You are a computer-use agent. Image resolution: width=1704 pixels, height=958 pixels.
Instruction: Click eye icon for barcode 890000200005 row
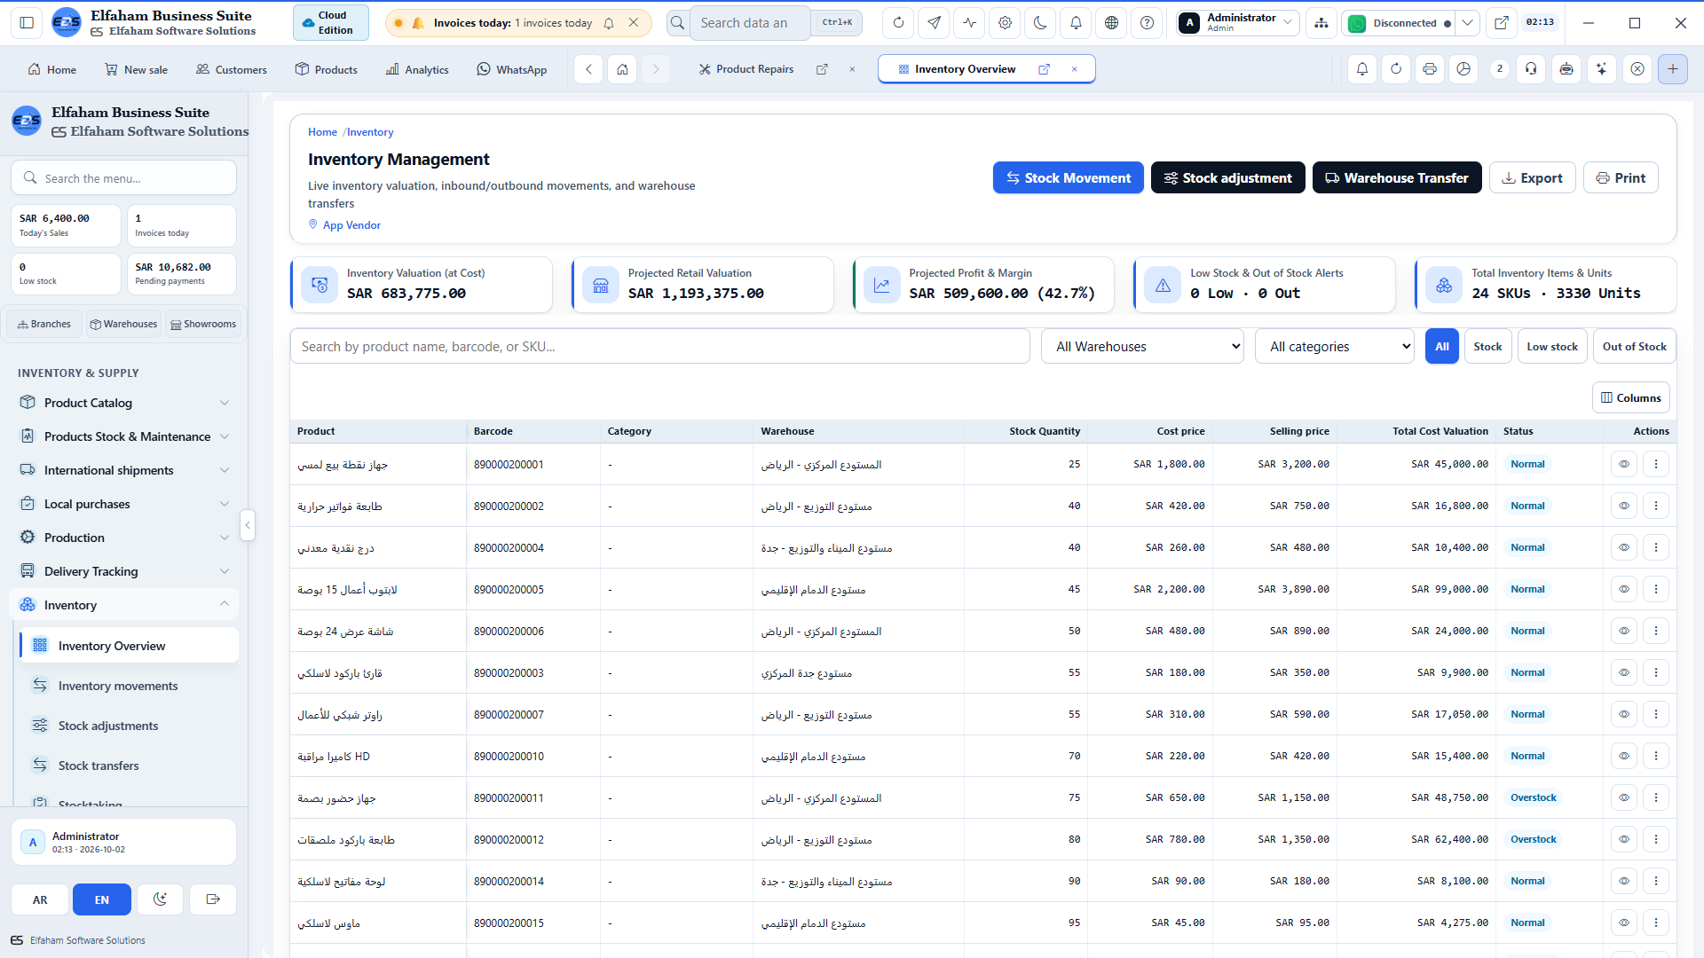point(1624,589)
